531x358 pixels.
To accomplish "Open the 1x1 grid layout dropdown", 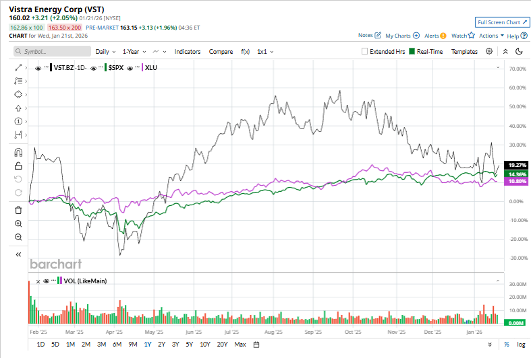I will [x=265, y=52].
